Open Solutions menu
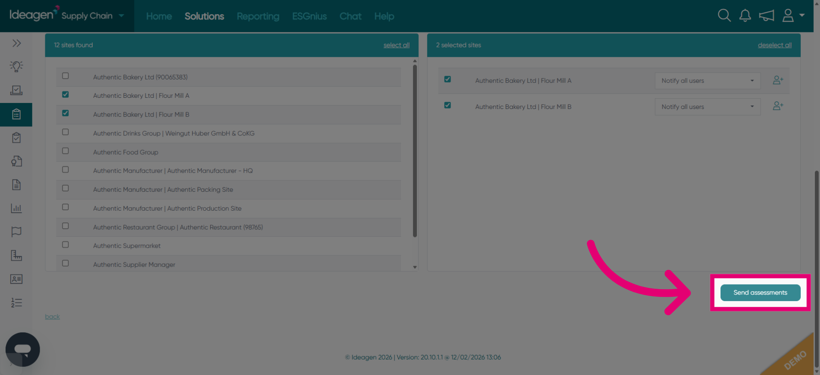Image resolution: width=820 pixels, height=375 pixels. 204,16
